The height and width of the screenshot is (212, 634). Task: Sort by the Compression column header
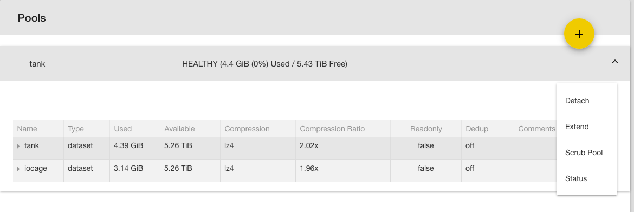pyautogui.click(x=247, y=129)
